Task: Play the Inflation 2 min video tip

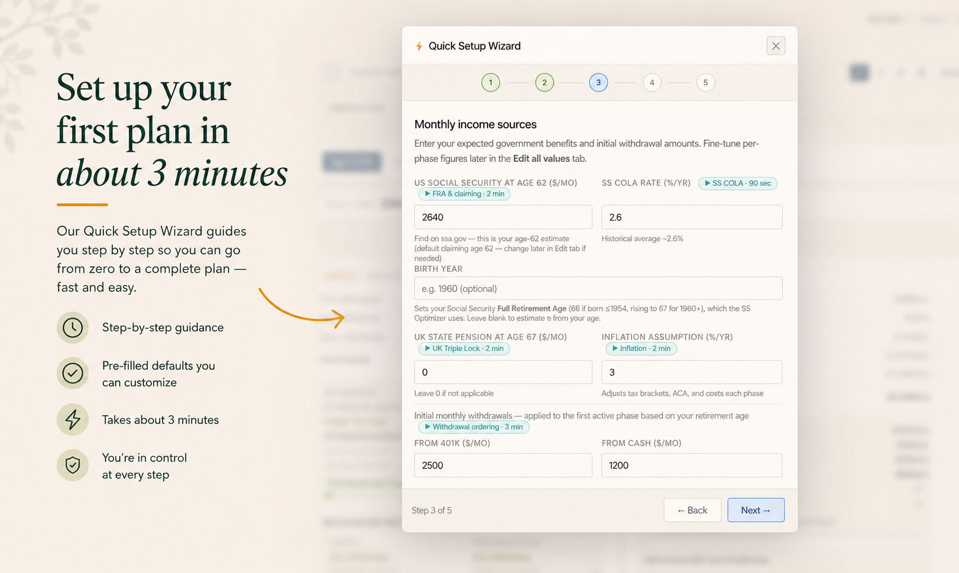Action: [x=642, y=349]
